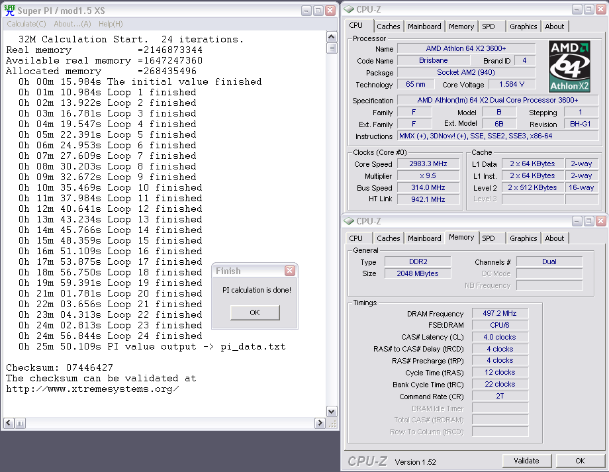This screenshot has width=609, height=472.
Task: Open the Calculate(C) menu in Super PI
Action: [26, 24]
